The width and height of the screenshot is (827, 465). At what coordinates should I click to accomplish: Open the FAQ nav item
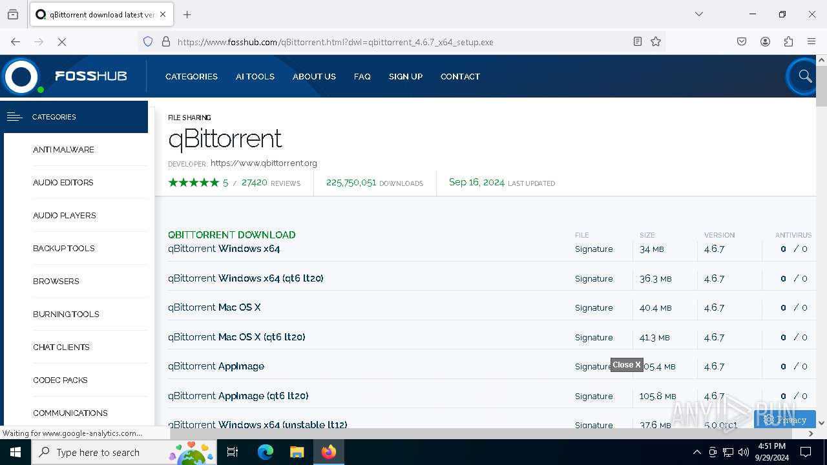click(362, 76)
